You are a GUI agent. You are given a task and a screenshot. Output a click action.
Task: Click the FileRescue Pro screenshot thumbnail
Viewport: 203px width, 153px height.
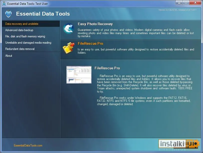pos(79,75)
